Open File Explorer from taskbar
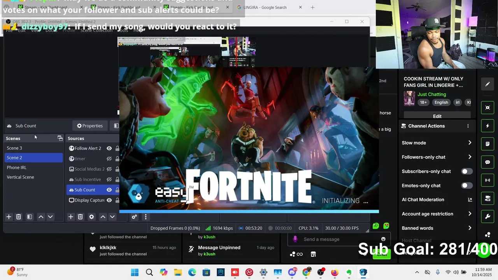This screenshot has width=498, height=280. 178,273
